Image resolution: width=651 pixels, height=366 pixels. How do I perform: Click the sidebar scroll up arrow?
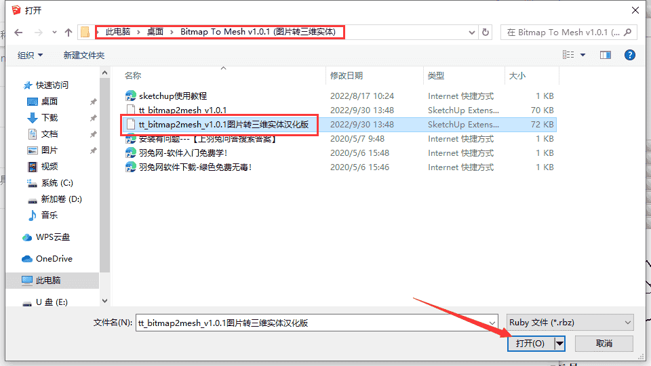104,73
